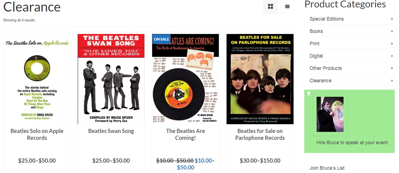Expand the Print category arrow
Viewport: 399px width, 173px height.
[x=392, y=44]
